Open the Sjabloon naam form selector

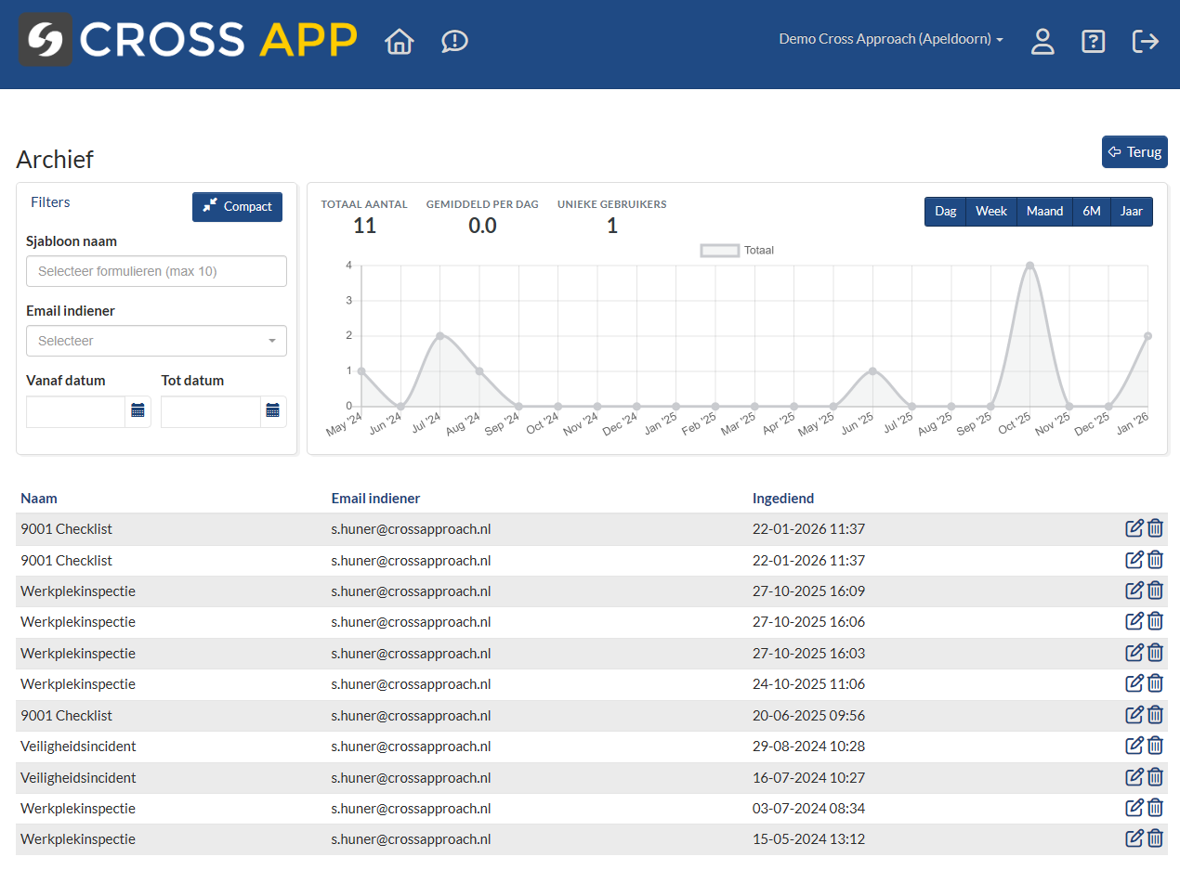tap(156, 271)
